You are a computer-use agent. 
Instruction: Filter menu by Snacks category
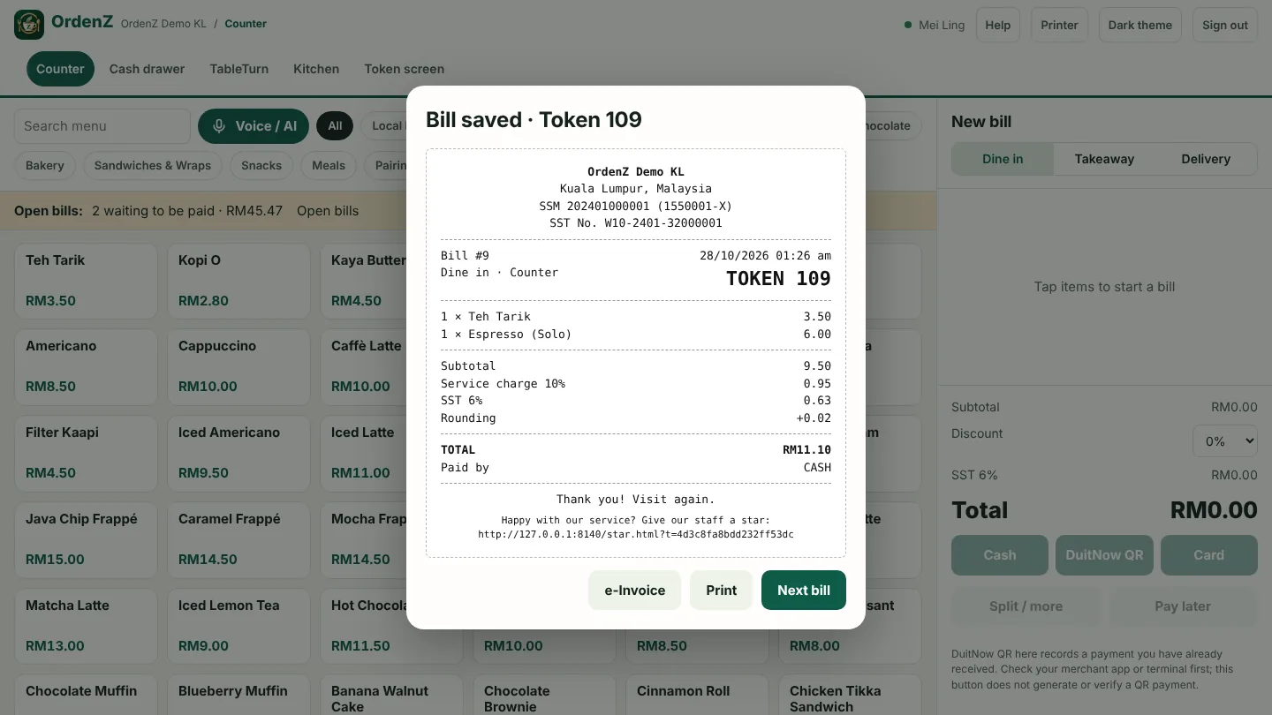[x=261, y=165]
